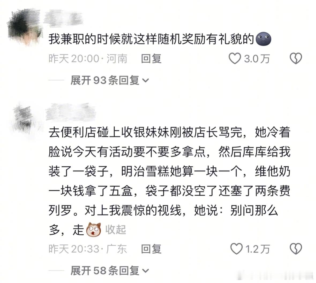
Task: Like the Henan comment with 3.0万 likes
Action: [x=235, y=59]
